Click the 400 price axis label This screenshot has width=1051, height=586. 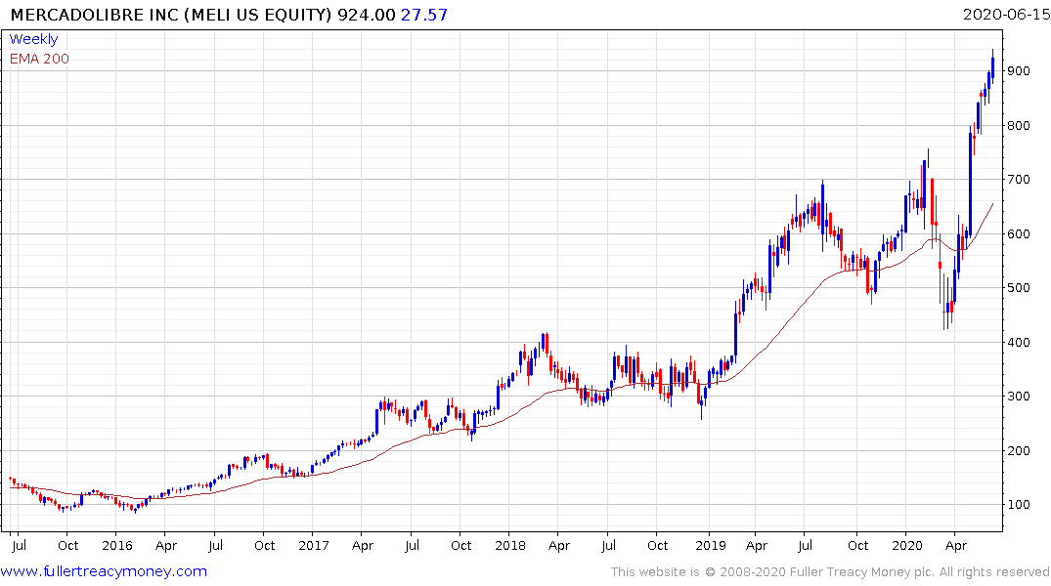pyautogui.click(x=1018, y=342)
